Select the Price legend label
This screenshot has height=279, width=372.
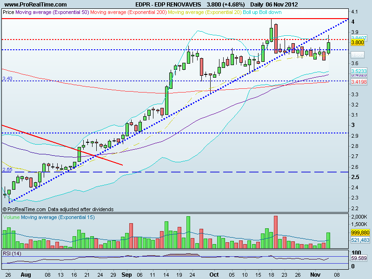(x=8, y=13)
